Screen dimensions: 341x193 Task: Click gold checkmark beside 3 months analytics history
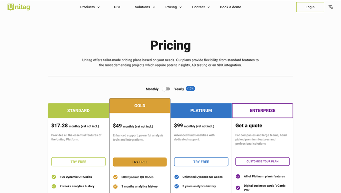tap(116, 187)
